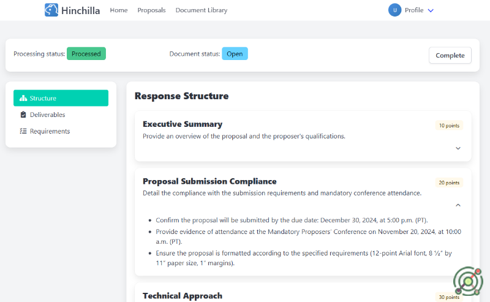
Task: Click the Deliverables clipboard icon
Action: pyautogui.click(x=23, y=115)
